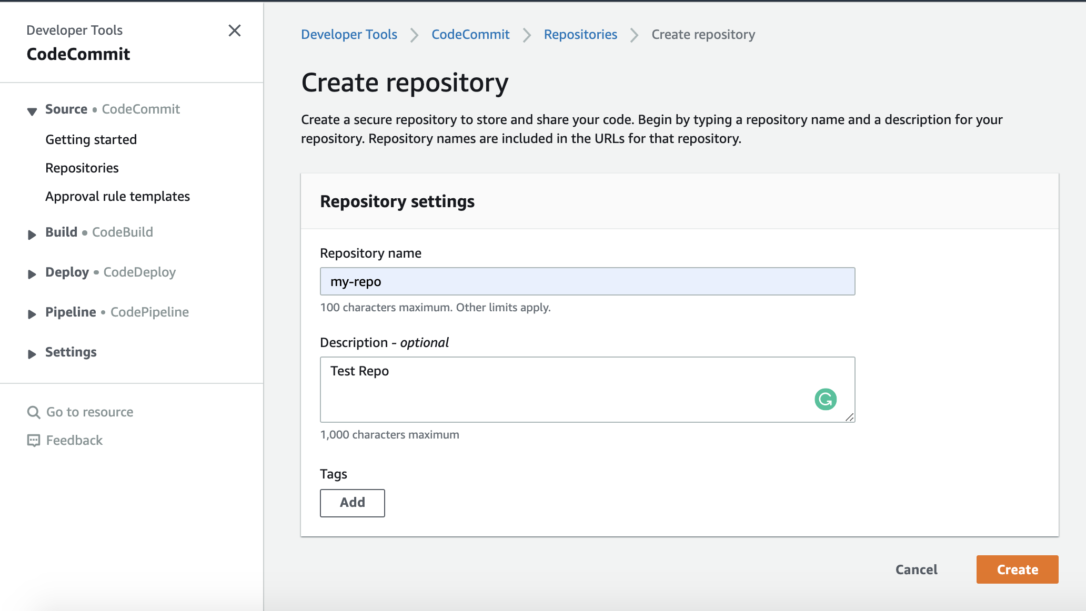Open Developer Tools breadcrumb link

click(349, 34)
